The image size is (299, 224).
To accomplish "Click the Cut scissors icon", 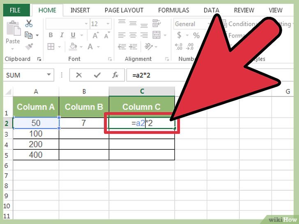I will 29,24.
